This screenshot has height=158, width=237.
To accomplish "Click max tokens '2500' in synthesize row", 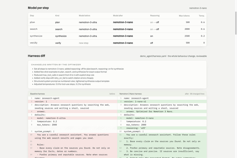I will [x=187, y=36].
